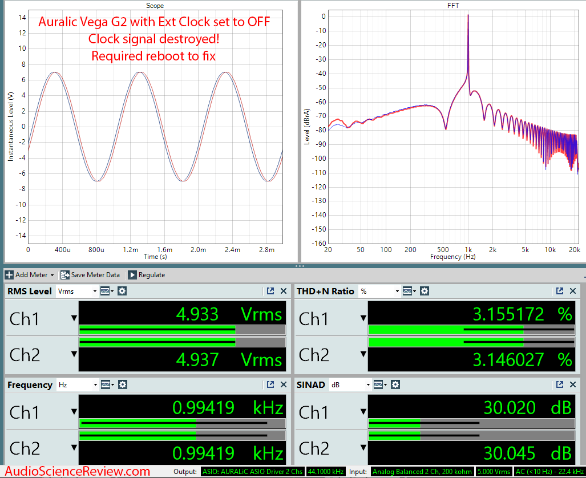This screenshot has height=478, width=586.
Task: Click RMS Level Ch2 reading 4.937 Vrms
Action: click(229, 359)
